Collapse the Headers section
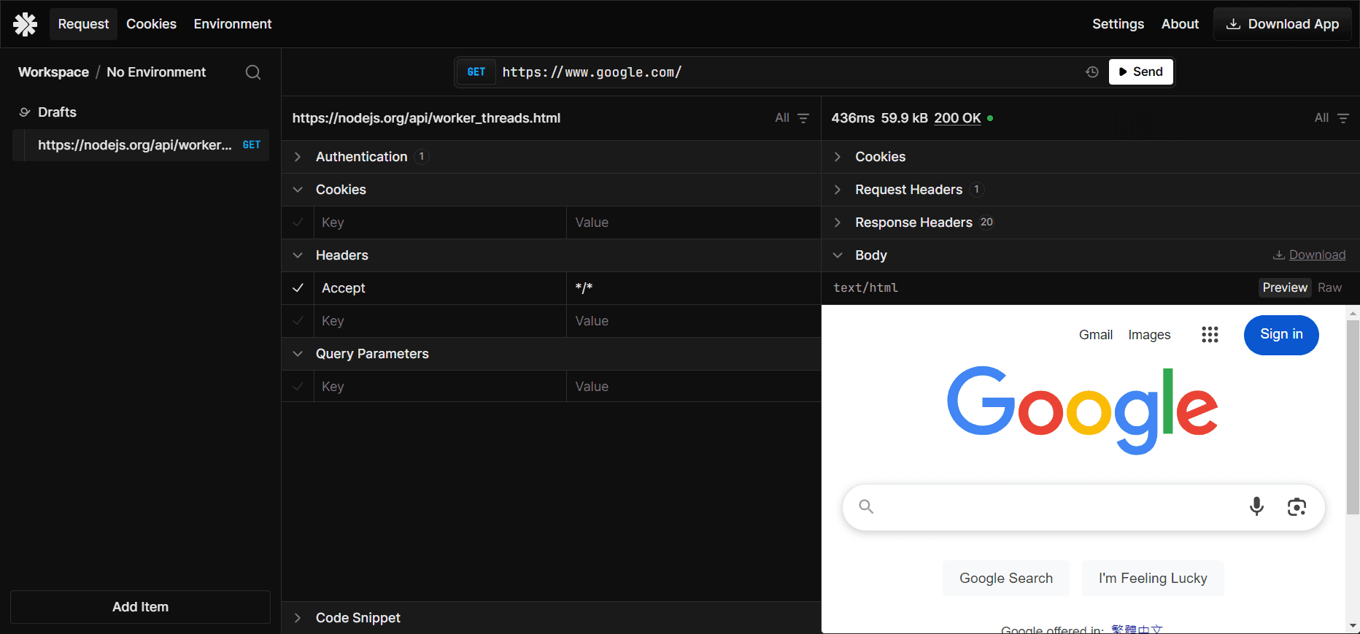 point(551,255)
